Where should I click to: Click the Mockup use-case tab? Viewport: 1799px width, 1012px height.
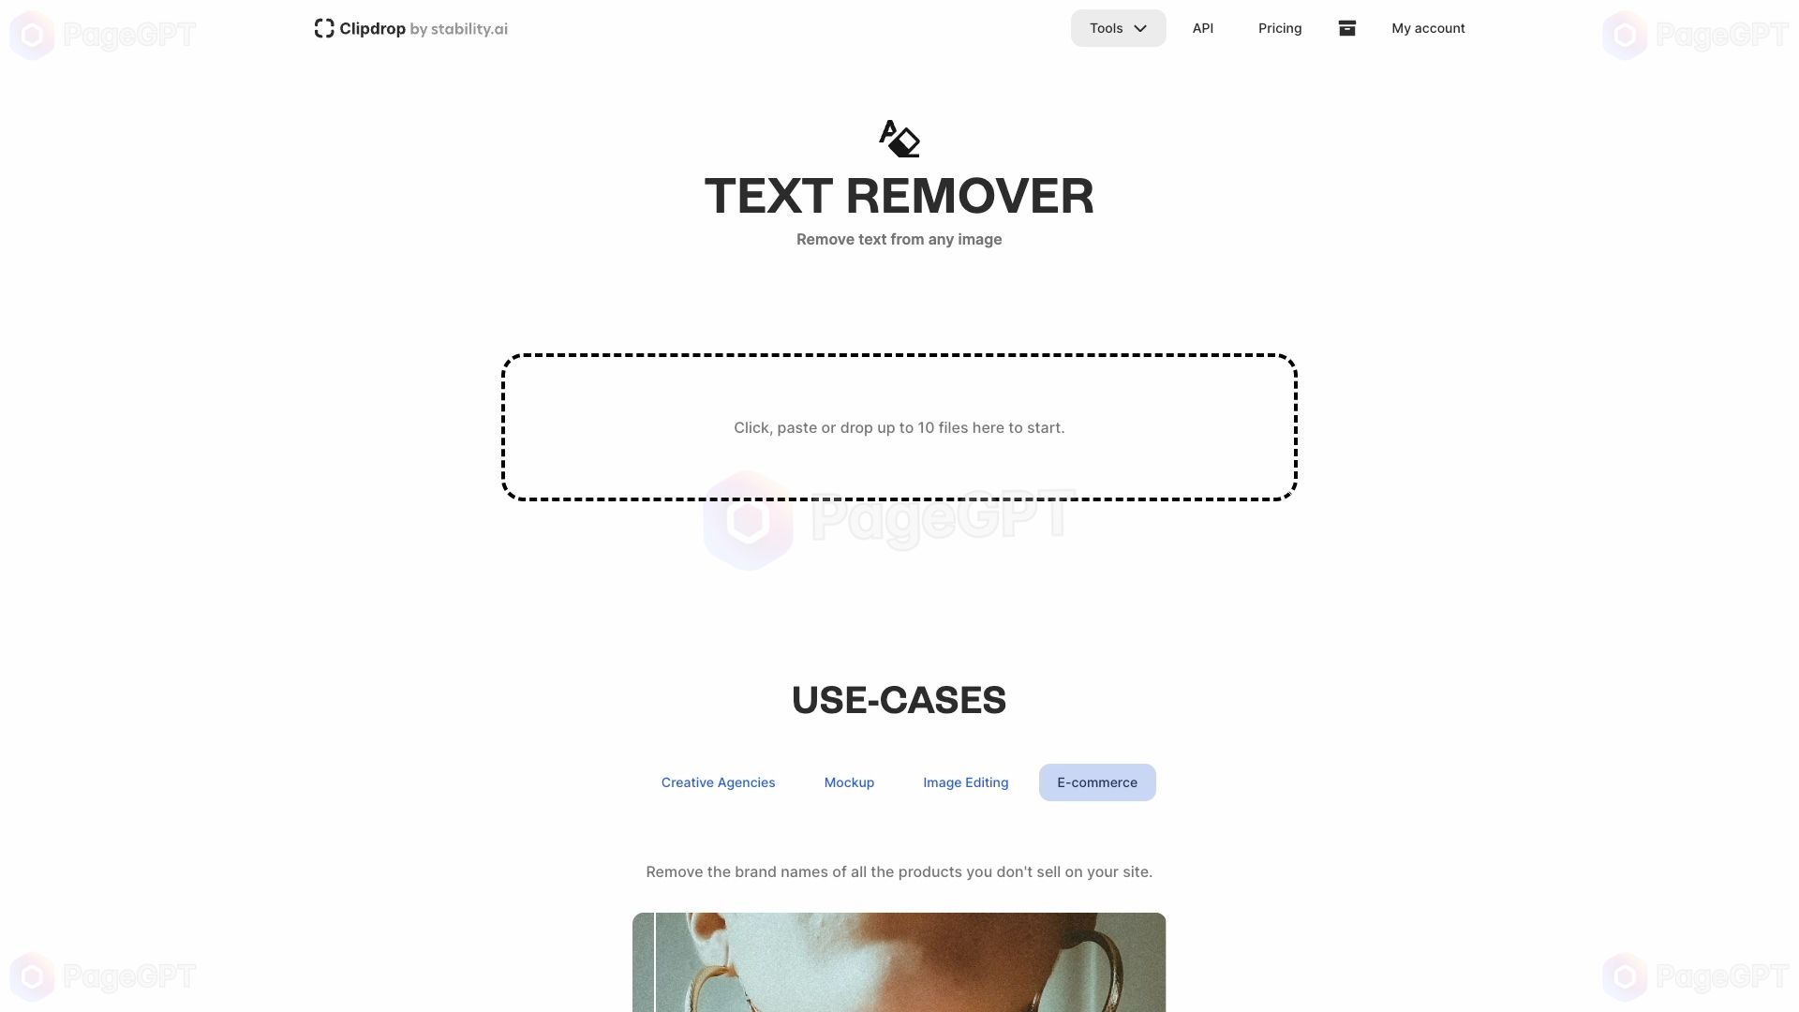pyautogui.click(x=849, y=781)
